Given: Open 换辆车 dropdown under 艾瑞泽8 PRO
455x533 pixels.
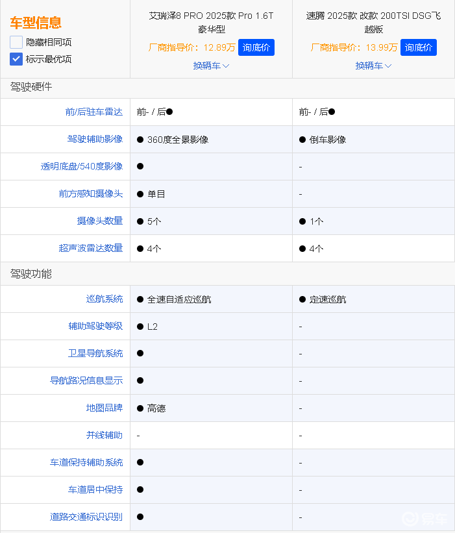Looking at the screenshot, I should click(x=211, y=66).
